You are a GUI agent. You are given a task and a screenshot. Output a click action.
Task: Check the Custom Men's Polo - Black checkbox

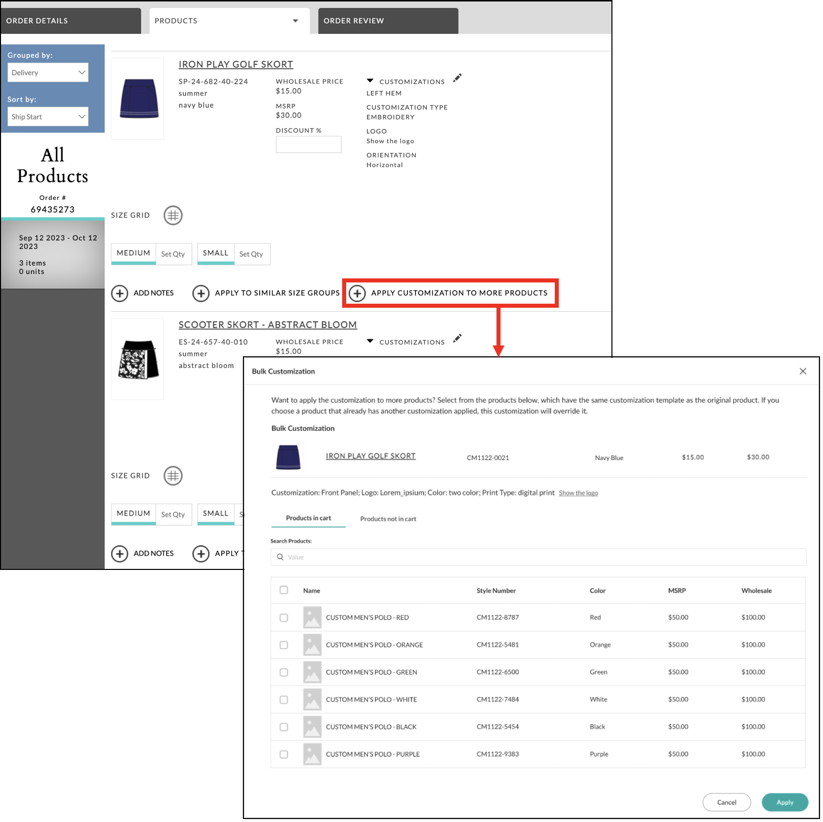pos(283,726)
